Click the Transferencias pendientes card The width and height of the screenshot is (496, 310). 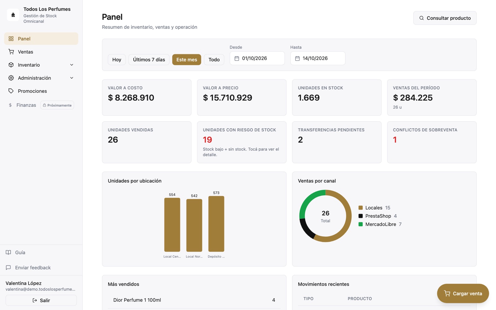(337, 142)
